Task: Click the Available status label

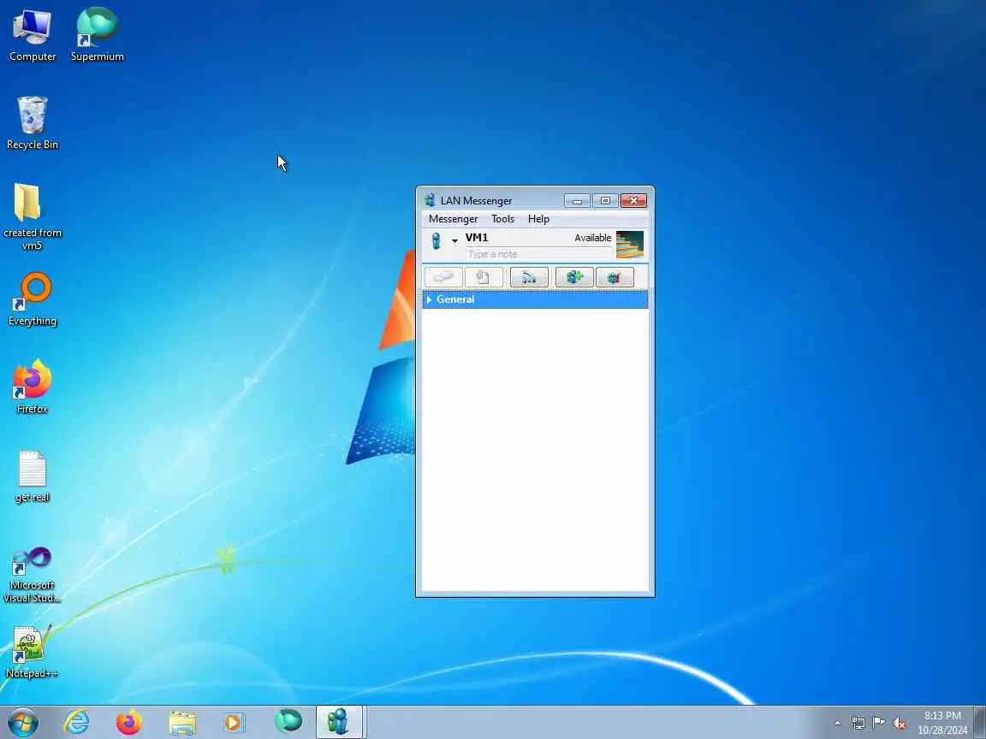Action: [592, 238]
